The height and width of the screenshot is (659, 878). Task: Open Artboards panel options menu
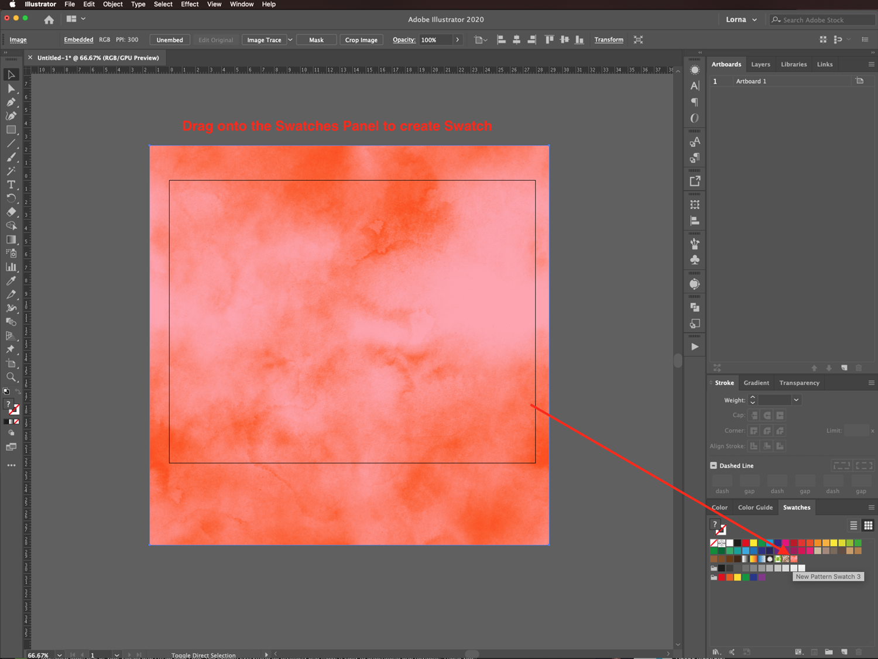(871, 64)
